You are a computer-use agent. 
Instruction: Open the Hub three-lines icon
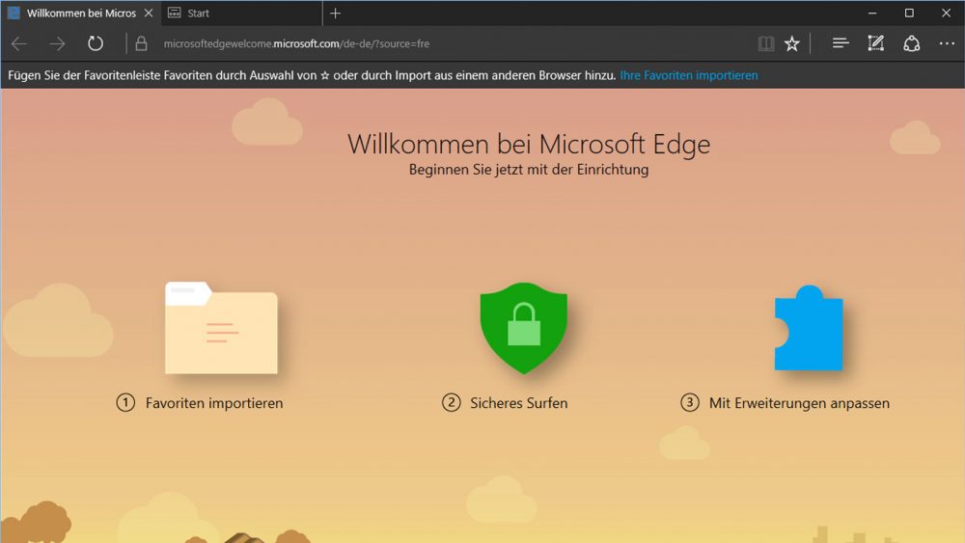click(x=841, y=43)
